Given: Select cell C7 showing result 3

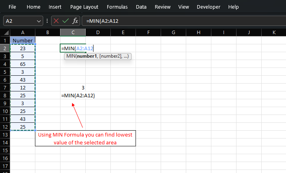Looking at the screenshot, I should (73, 88).
